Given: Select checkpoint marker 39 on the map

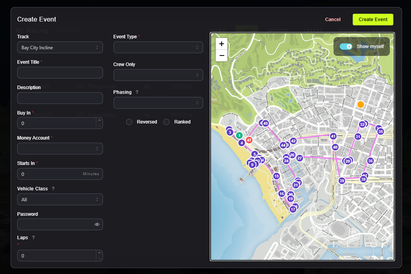Looking at the screenshot, I should coord(342,181).
